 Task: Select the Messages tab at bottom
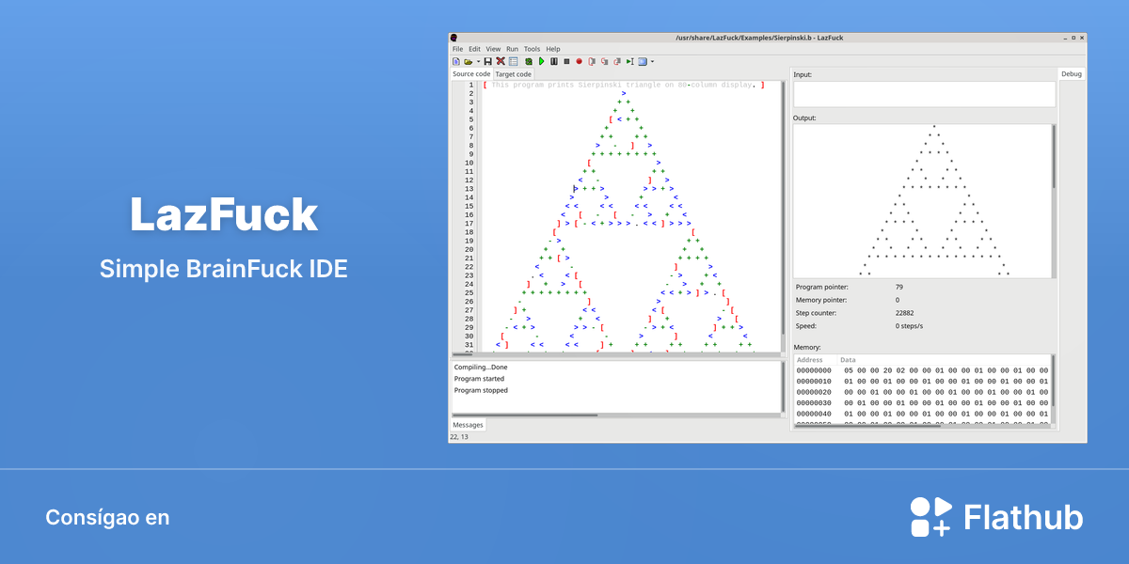tap(468, 425)
